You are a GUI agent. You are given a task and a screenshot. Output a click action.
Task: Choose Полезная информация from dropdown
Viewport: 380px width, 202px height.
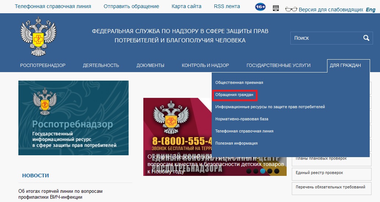(236, 143)
